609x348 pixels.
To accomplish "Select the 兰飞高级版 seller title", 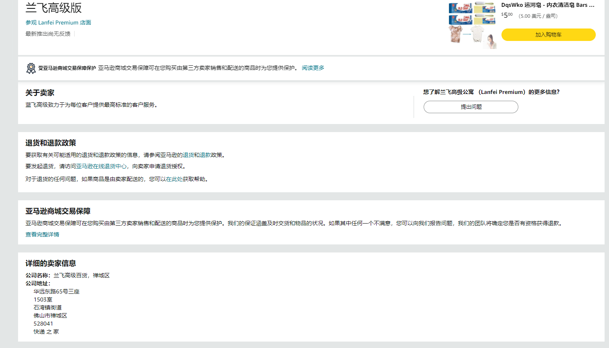I will tap(54, 8).
